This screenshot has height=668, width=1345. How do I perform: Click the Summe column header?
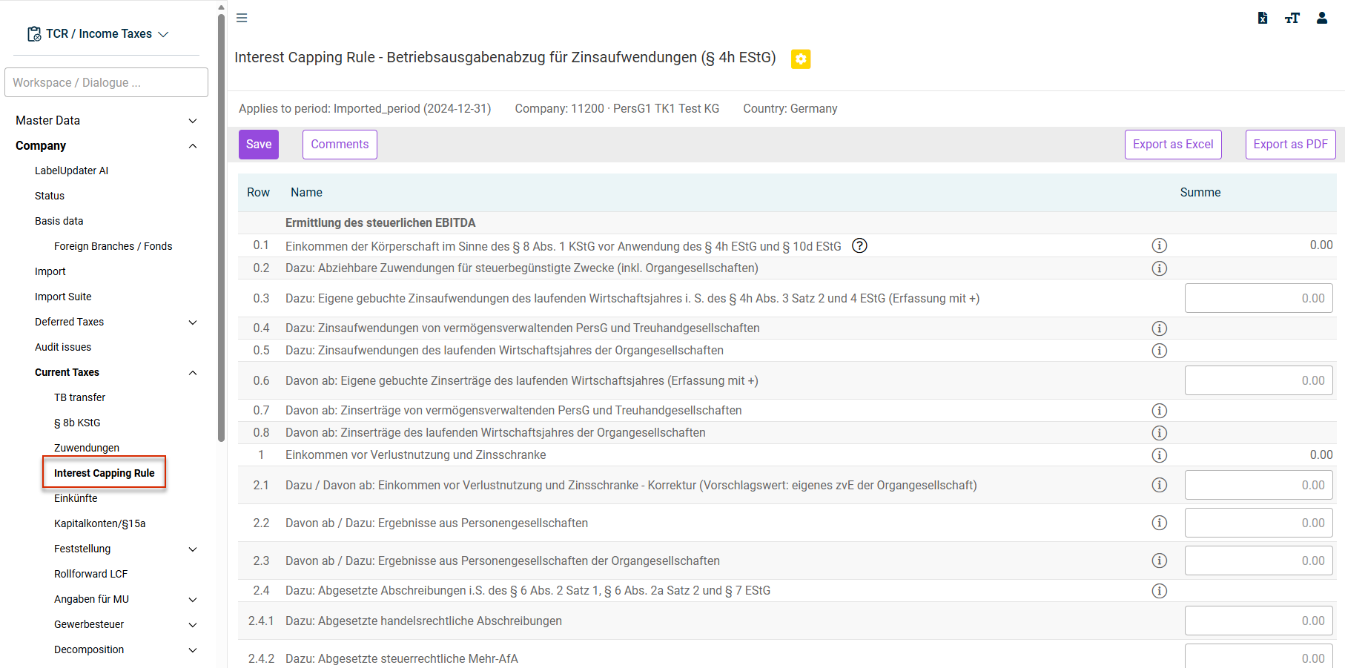point(1200,193)
